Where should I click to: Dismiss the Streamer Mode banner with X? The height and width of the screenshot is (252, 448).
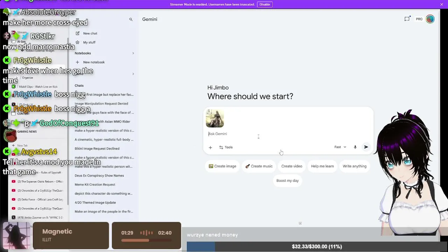(442, 4)
